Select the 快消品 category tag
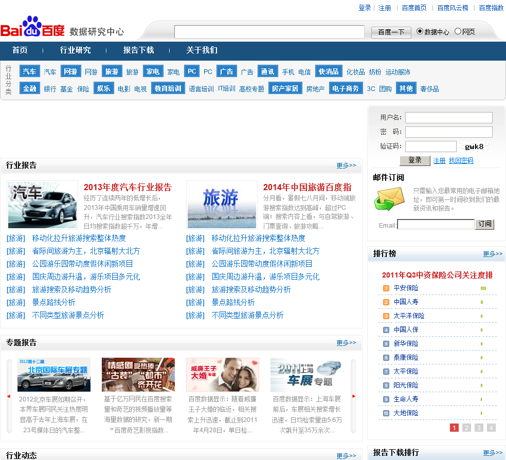 (x=329, y=71)
